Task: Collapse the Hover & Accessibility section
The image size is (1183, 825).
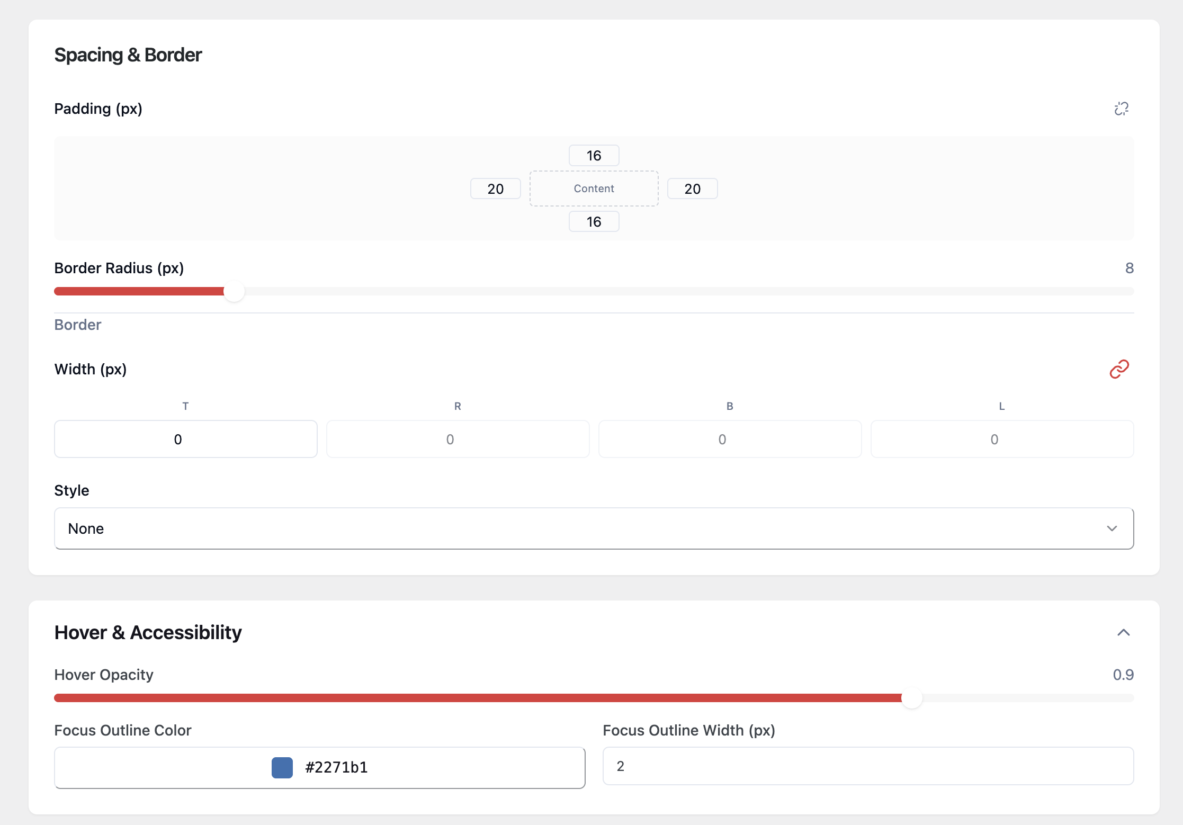Action: (x=1123, y=632)
